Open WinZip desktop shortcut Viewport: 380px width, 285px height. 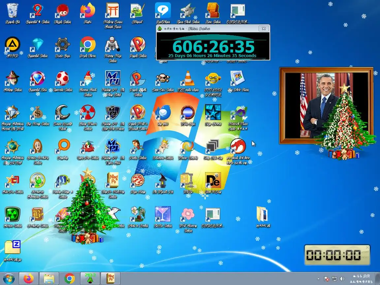188,183
